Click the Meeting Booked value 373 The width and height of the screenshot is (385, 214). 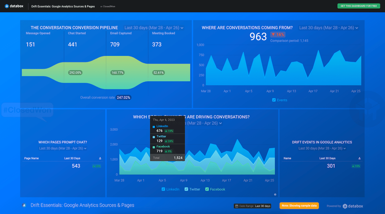(157, 44)
